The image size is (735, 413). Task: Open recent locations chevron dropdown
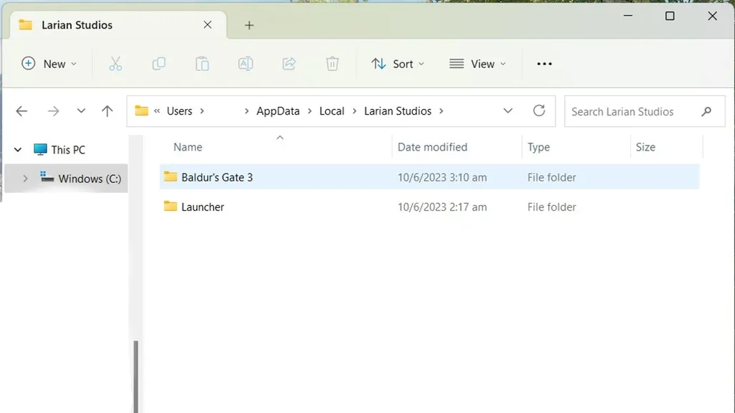coord(81,111)
